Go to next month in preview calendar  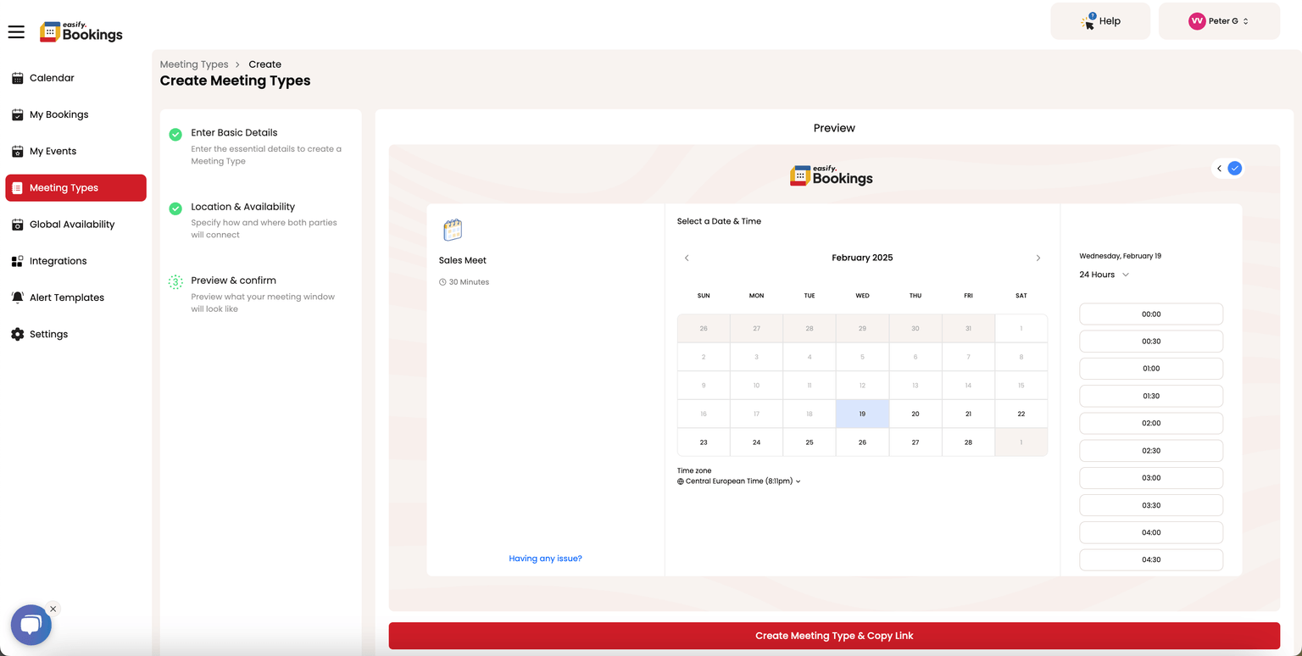pyautogui.click(x=1038, y=258)
